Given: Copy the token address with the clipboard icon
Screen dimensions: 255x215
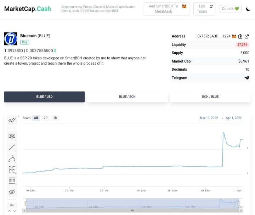Looking at the screenshot, I should 240,36.
